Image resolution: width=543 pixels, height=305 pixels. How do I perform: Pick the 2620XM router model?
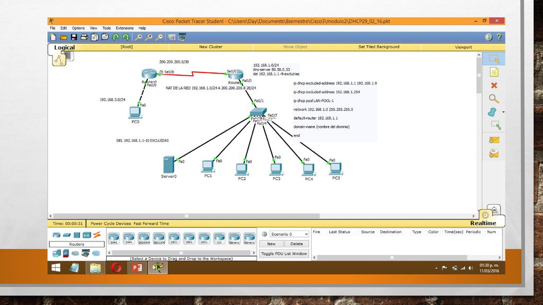pyautogui.click(x=144, y=238)
